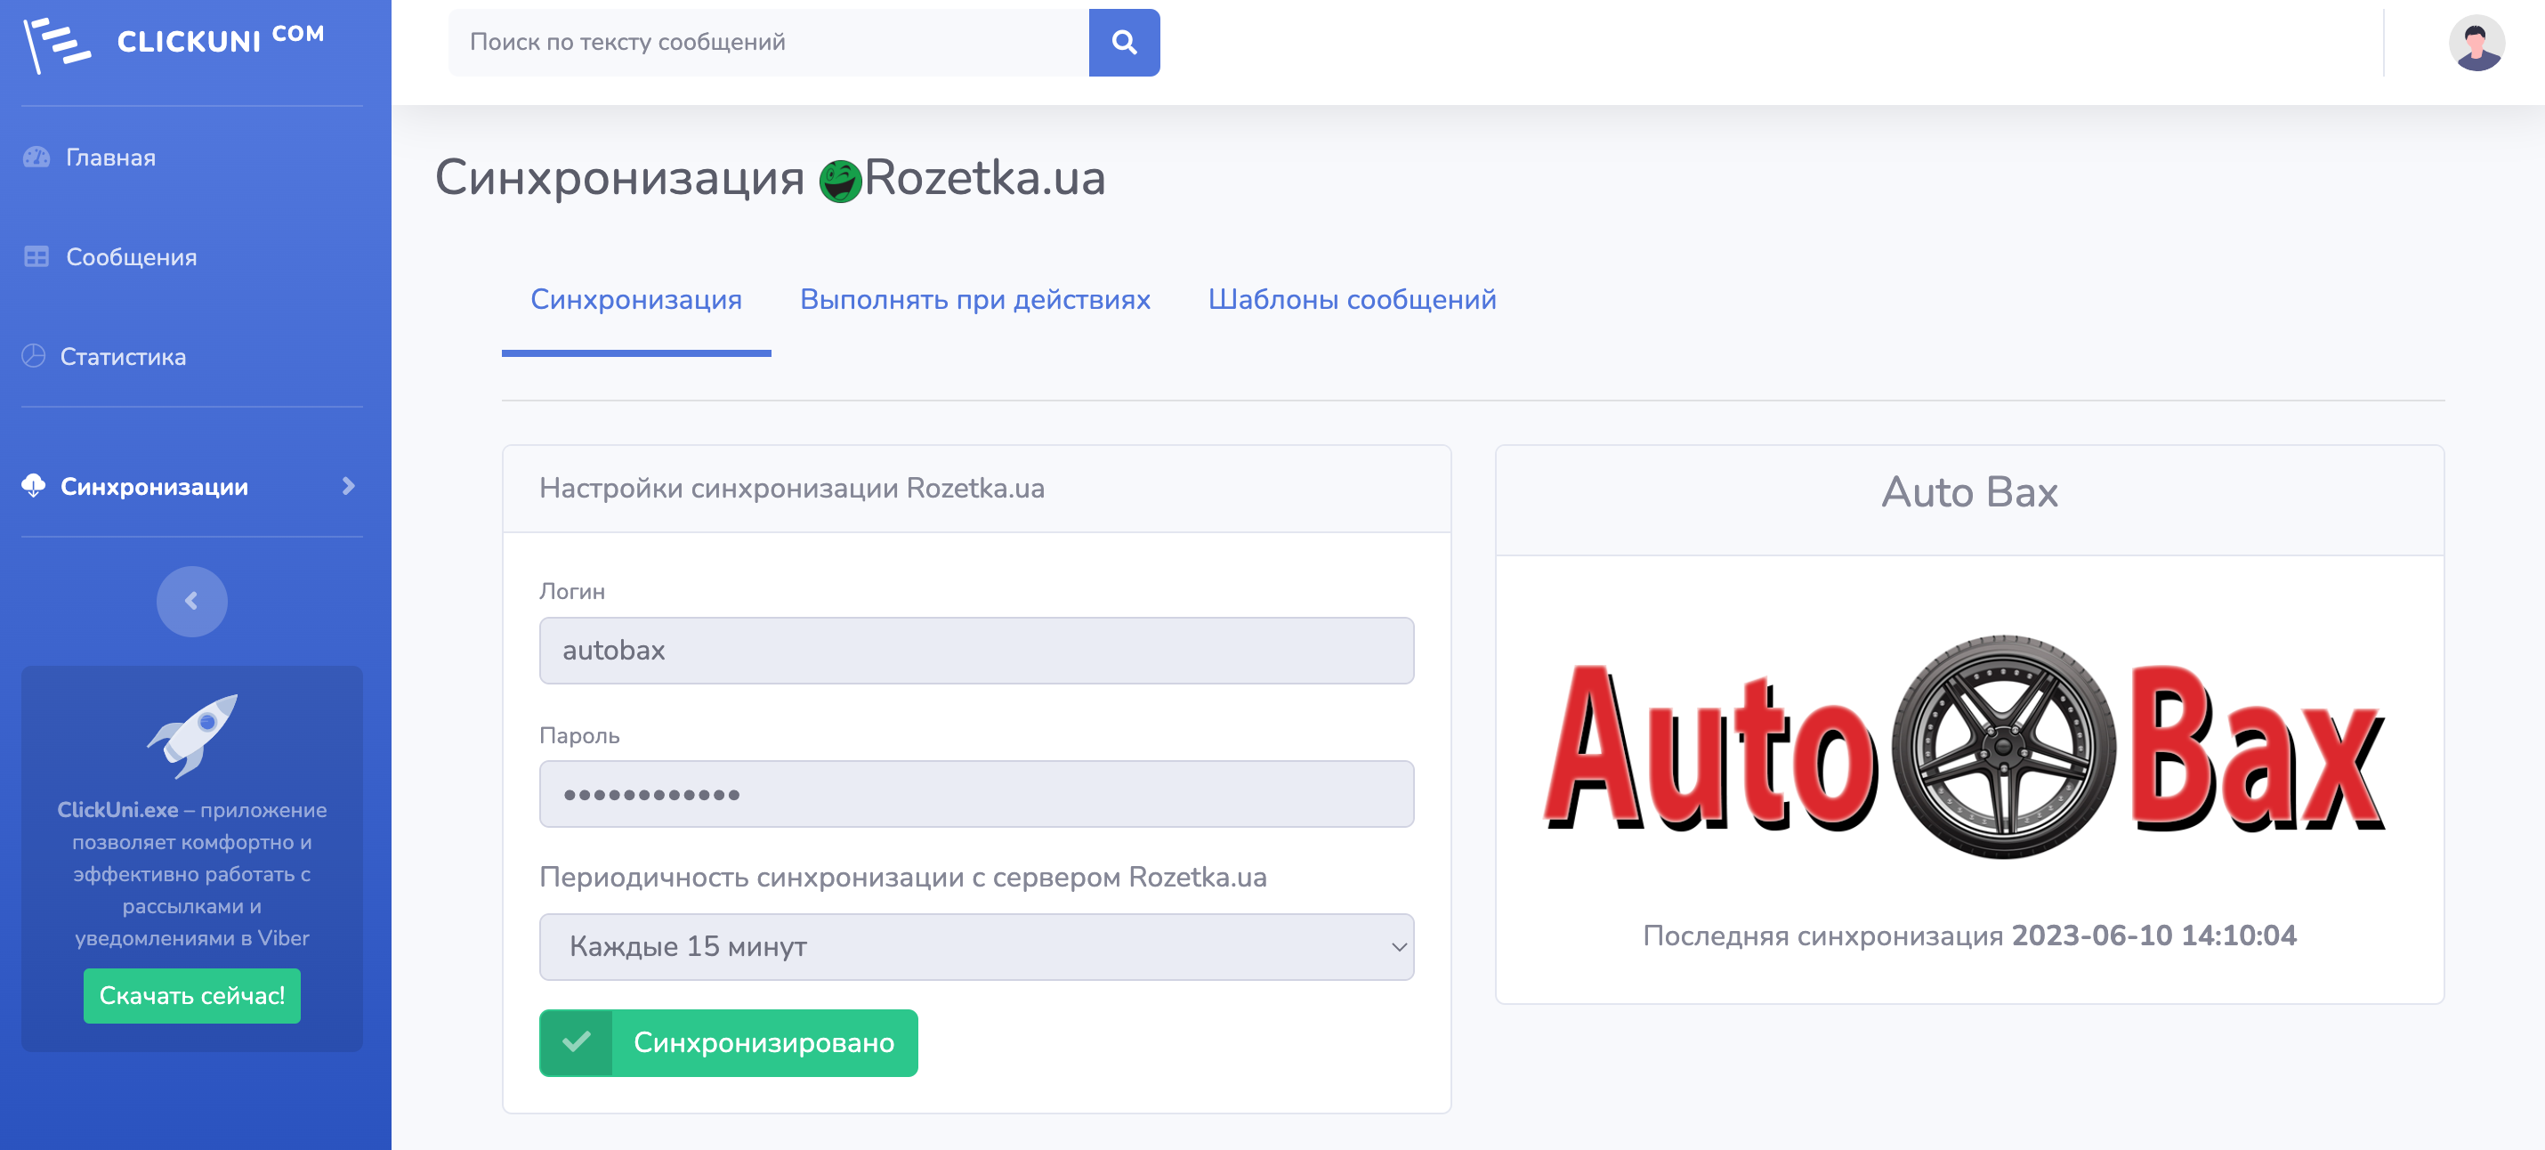Switch to Выполнять при действиях tab
This screenshot has height=1150, width=2545.
[x=974, y=299]
